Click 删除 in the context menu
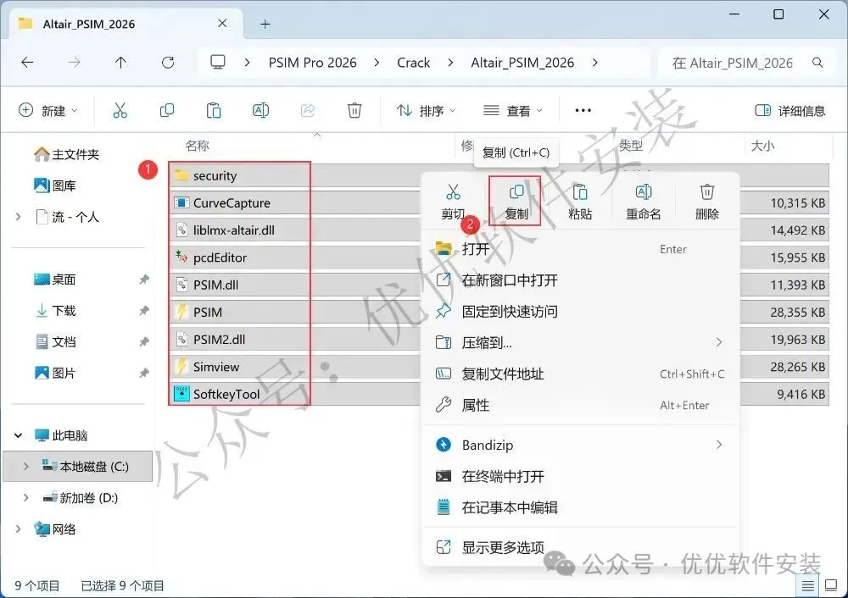This screenshot has width=848, height=598. [x=707, y=202]
